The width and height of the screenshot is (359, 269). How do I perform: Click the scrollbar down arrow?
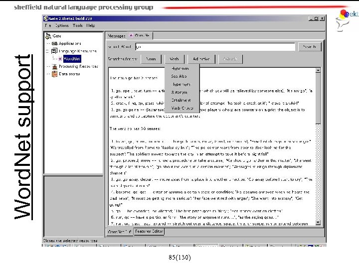(318, 222)
